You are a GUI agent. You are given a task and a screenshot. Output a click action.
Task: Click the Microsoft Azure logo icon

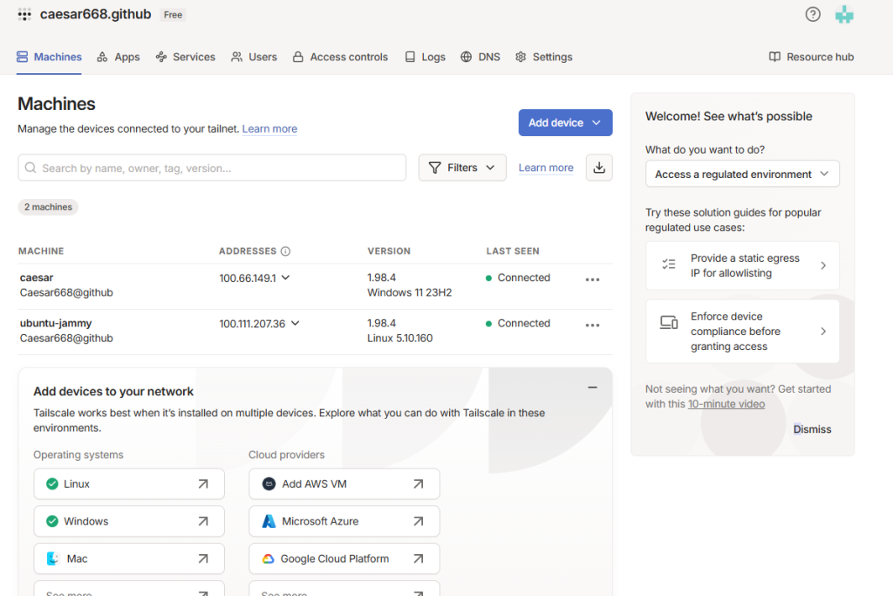click(x=269, y=521)
